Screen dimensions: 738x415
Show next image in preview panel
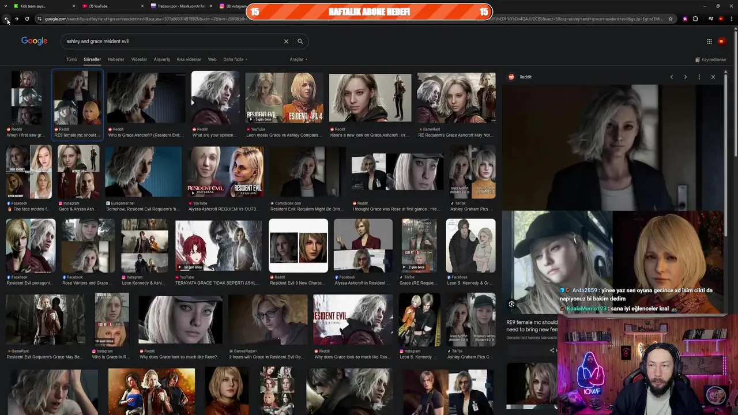click(685, 77)
